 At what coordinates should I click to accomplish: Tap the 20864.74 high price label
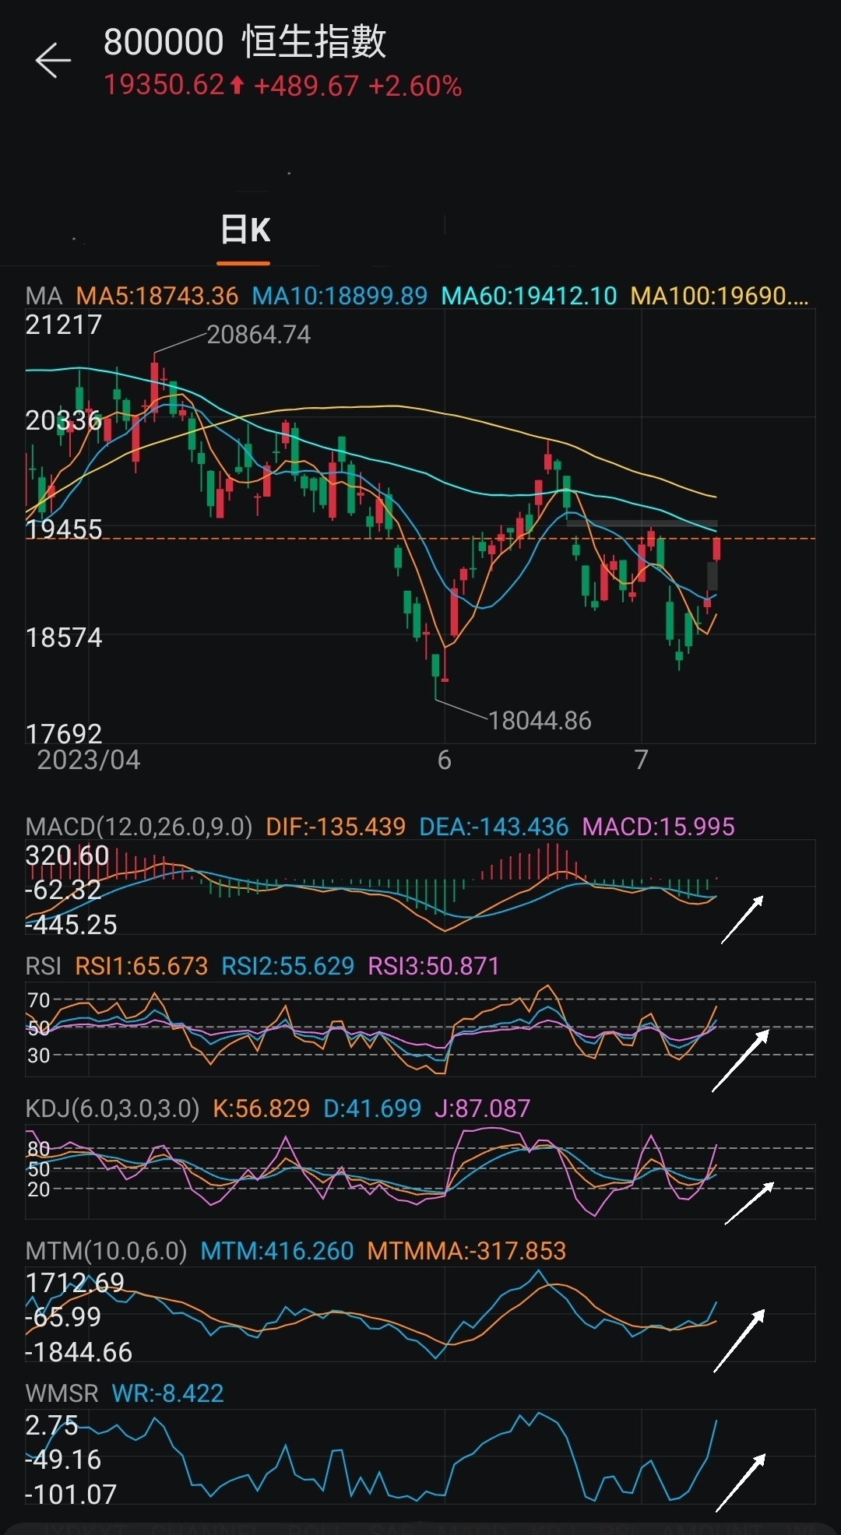click(x=259, y=335)
